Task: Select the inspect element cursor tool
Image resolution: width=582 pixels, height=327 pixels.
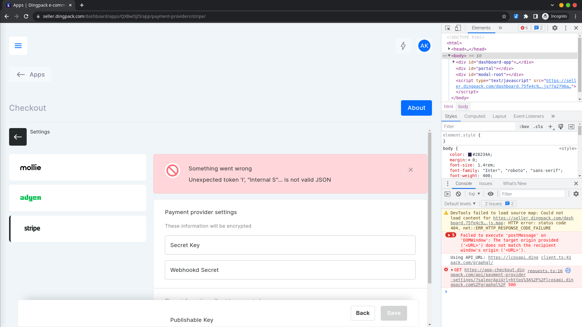Action: pyautogui.click(x=447, y=28)
